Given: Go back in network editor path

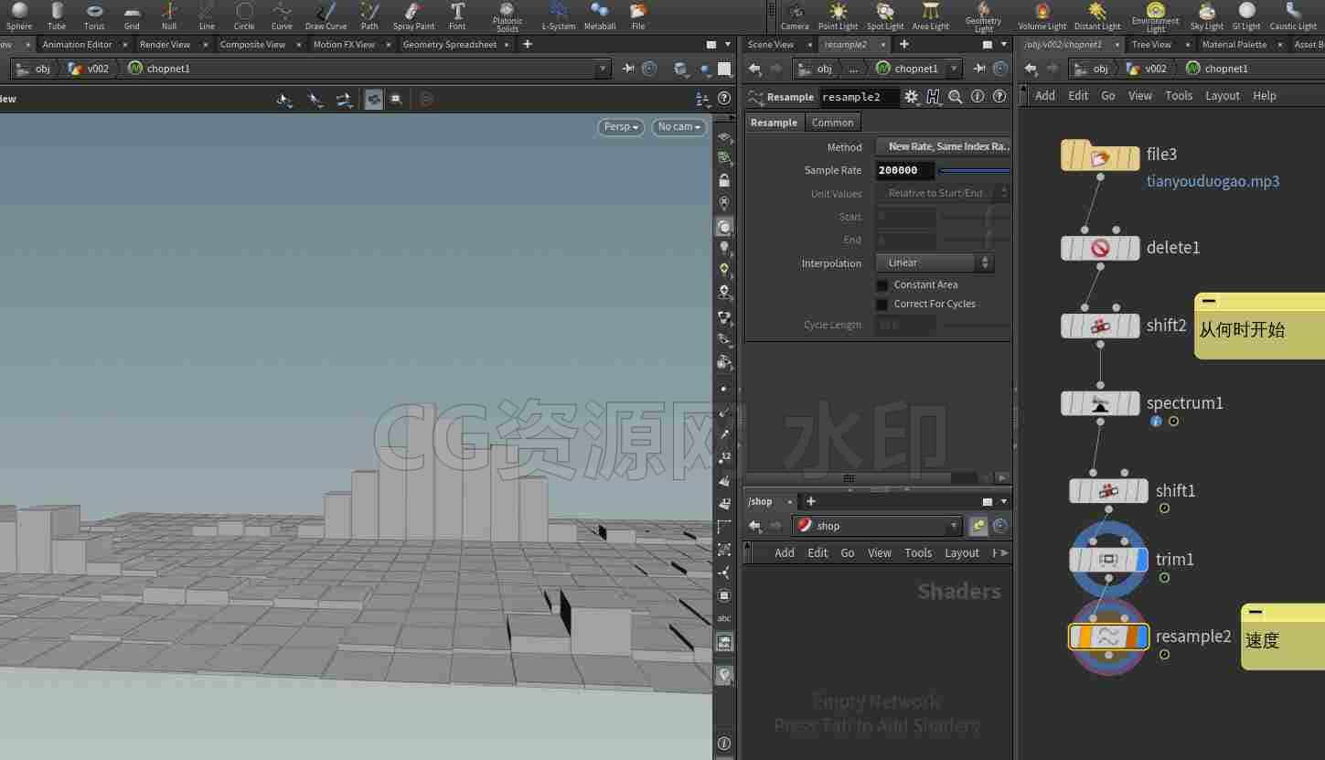Looking at the screenshot, I should pyautogui.click(x=1031, y=69).
